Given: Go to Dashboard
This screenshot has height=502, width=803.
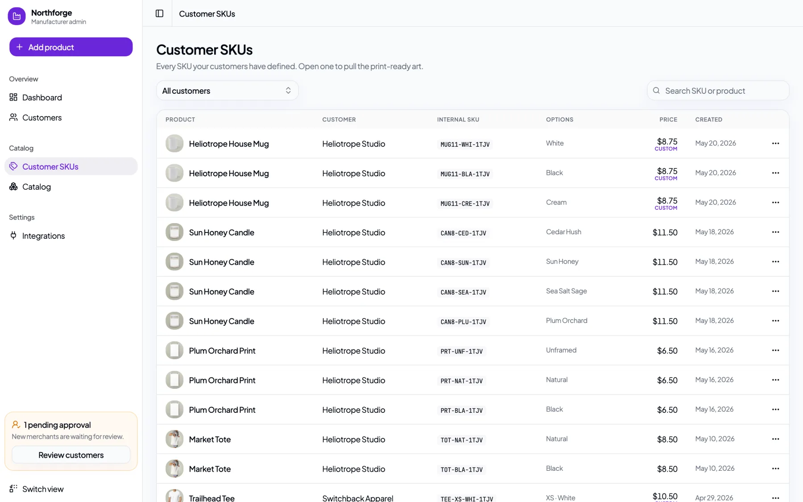Looking at the screenshot, I should pyautogui.click(x=71, y=97).
